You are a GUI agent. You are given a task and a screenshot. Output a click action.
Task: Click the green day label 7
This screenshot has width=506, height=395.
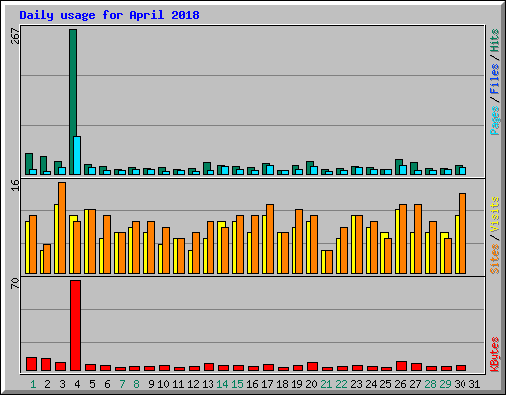(x=122, y=384)
